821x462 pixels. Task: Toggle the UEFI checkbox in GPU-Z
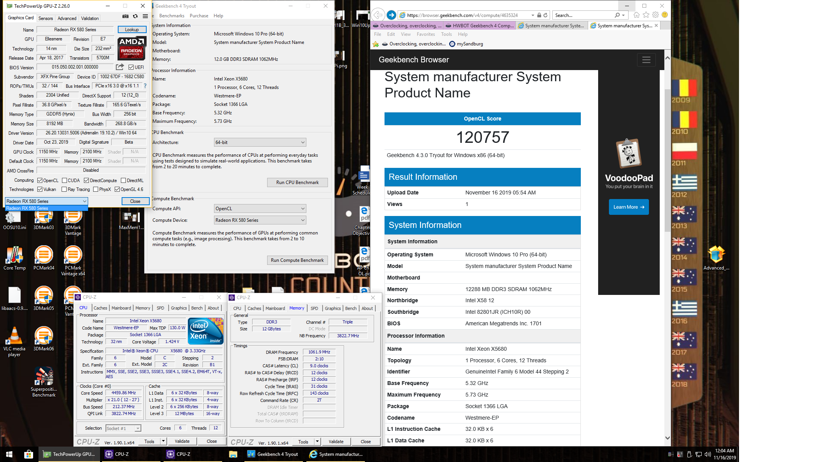pyautogui.click(x=131, y=67)
